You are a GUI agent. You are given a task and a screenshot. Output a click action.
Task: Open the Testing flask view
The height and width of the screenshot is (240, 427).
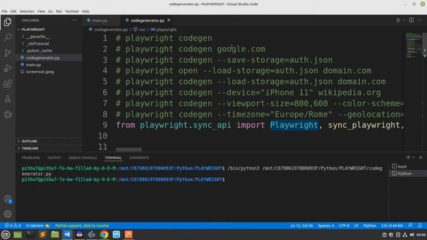tap(7, 99)
